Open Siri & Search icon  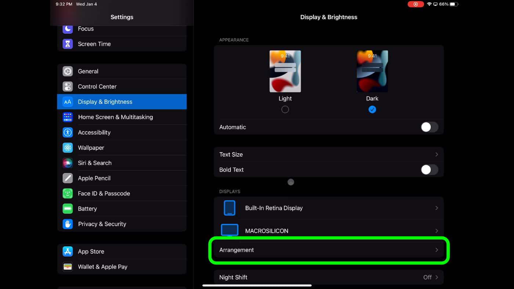68,163
